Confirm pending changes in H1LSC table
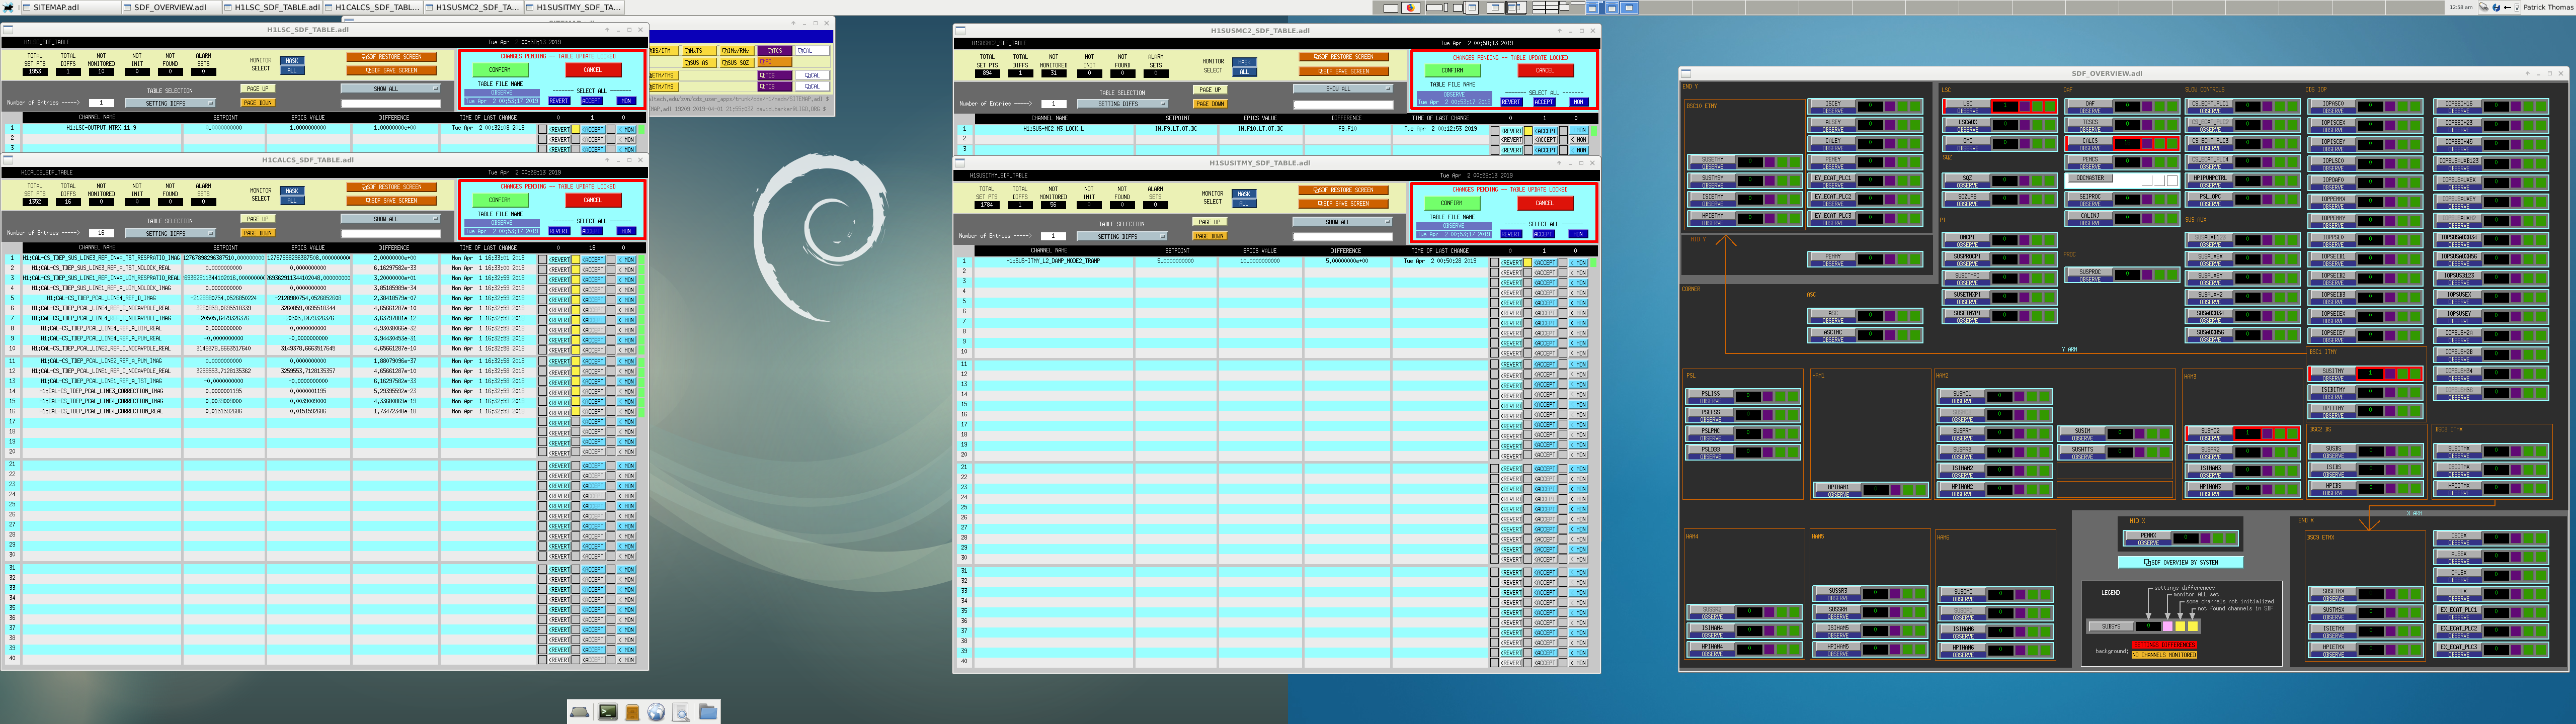The width and height of the screenshot is (2576, 724). (x=500, y=70)
